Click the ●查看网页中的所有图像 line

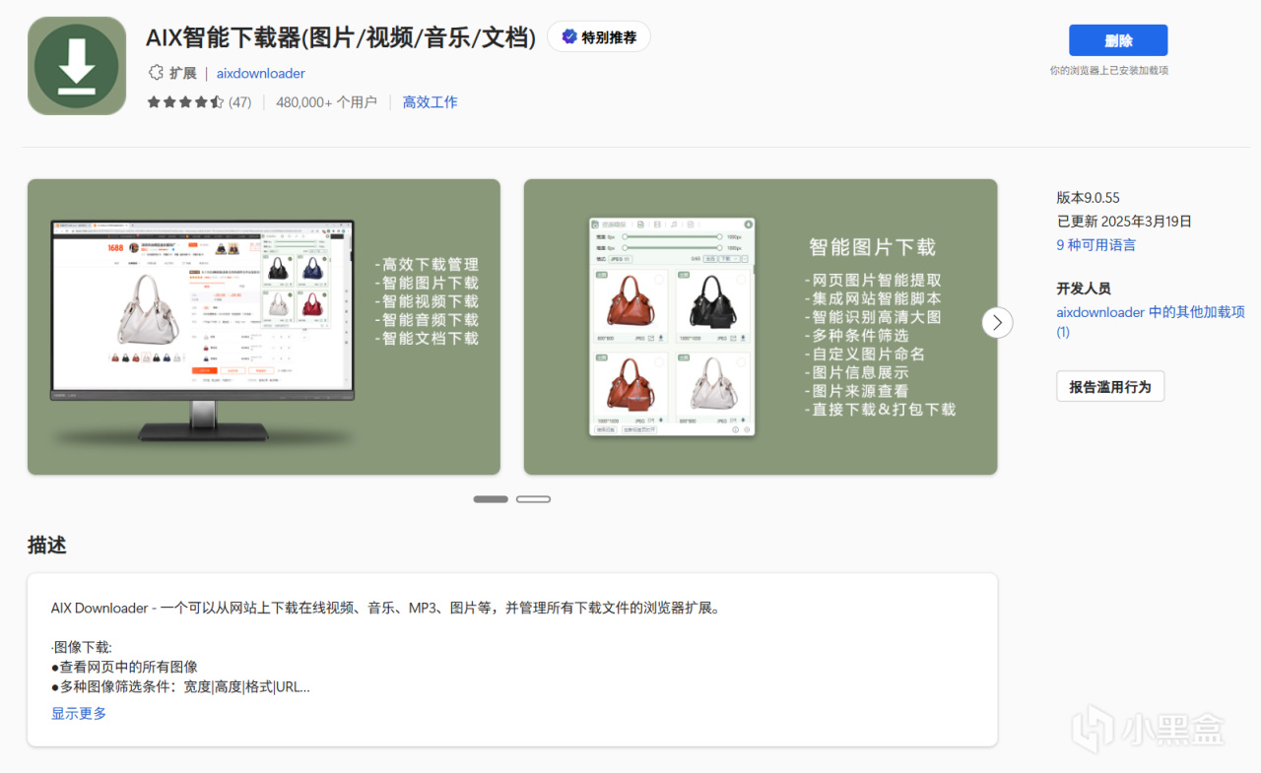pos(124,667)
